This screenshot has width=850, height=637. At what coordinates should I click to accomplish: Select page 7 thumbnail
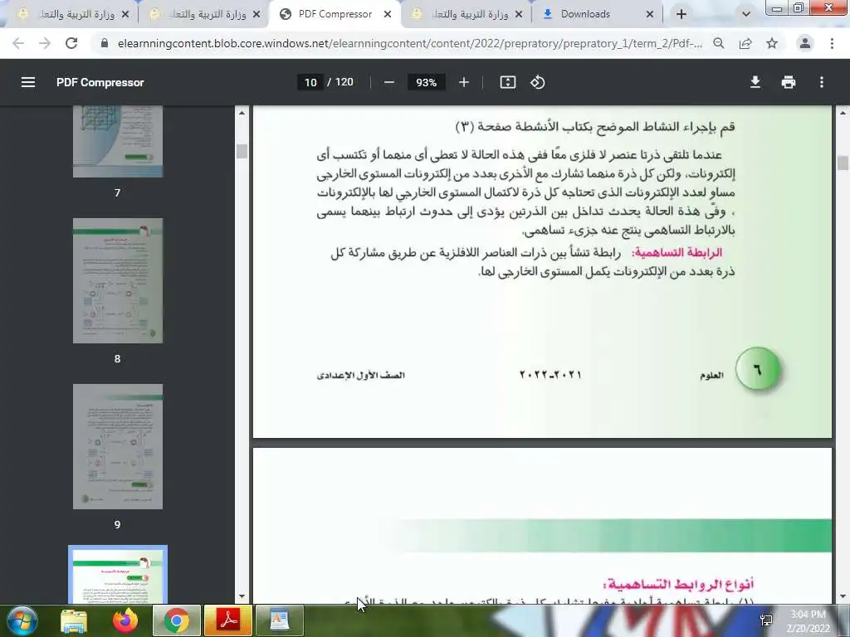118,142
